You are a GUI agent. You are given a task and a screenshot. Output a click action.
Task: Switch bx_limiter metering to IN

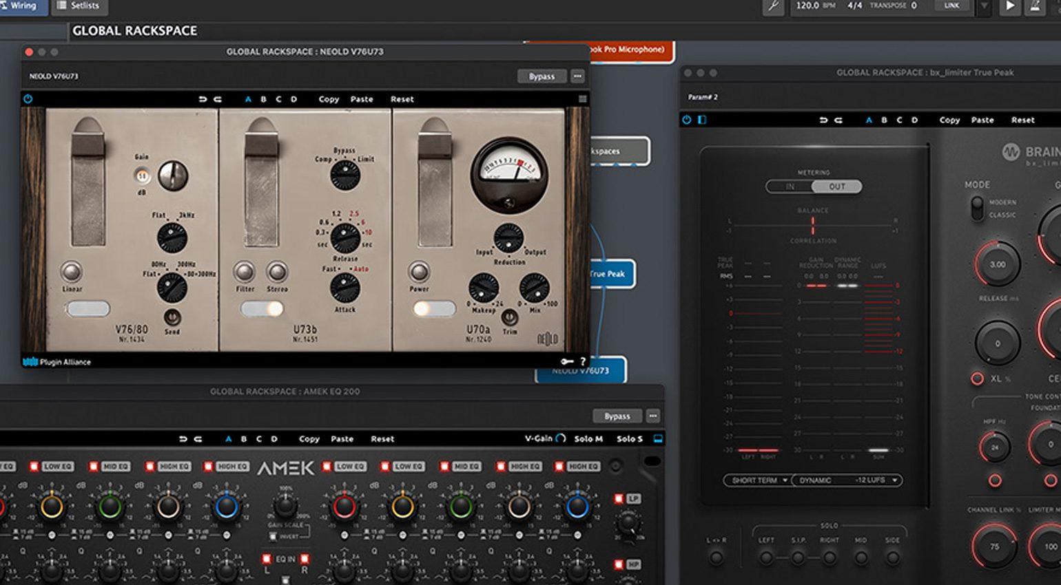[790, 187]
